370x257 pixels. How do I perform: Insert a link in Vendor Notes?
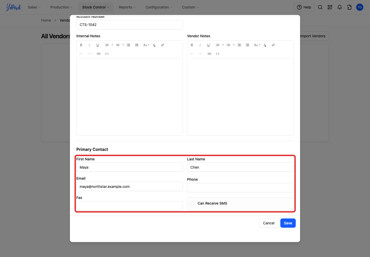tap(209, 54)
